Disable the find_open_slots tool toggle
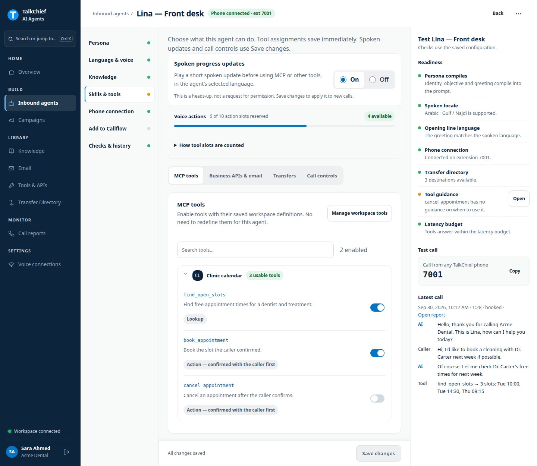 coord(377,308)
